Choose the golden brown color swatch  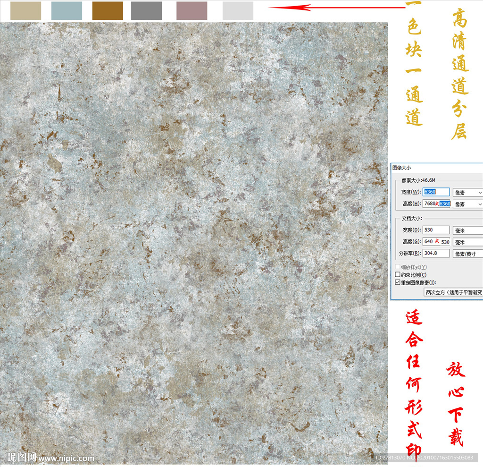pyautogui.click(x=108, y=11)
